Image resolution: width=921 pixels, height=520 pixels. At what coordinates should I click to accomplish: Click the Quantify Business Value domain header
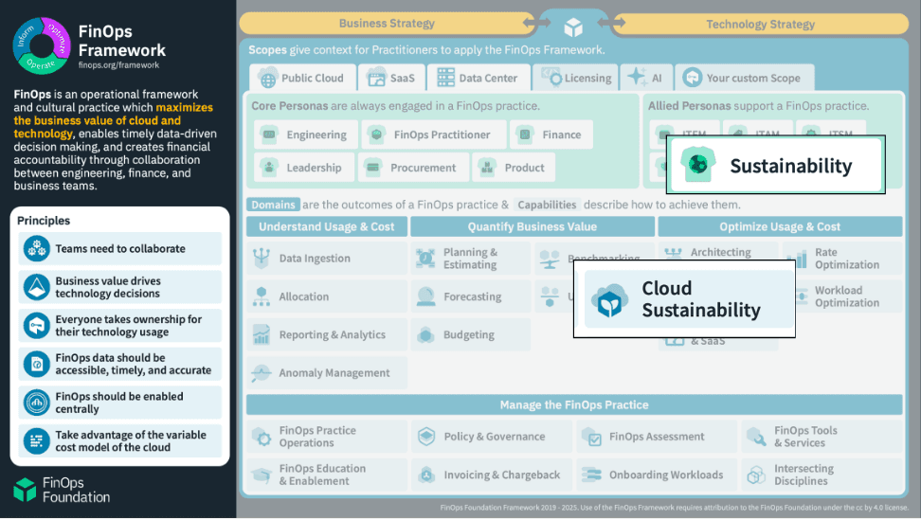533,226
